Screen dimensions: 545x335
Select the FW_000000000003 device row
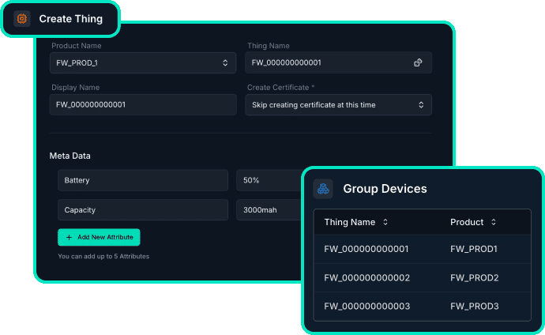click(423, 306)
